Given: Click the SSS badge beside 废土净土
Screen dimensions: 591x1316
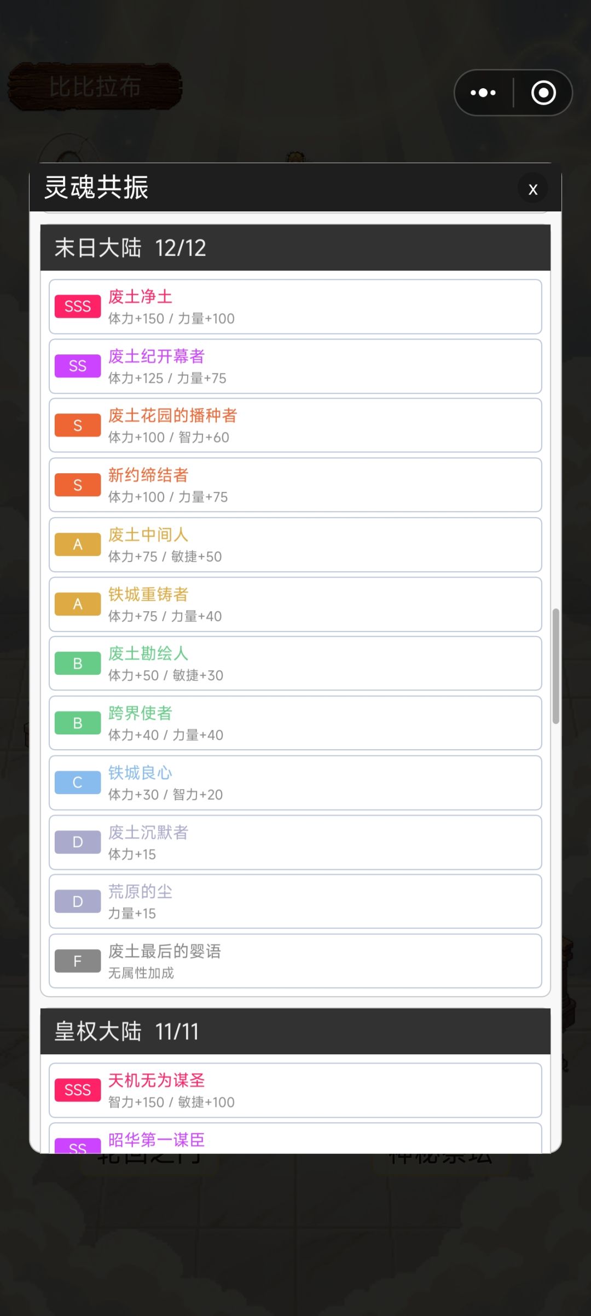Looking at the screenshot, I should pyautogui.click(x=78, y=306).
